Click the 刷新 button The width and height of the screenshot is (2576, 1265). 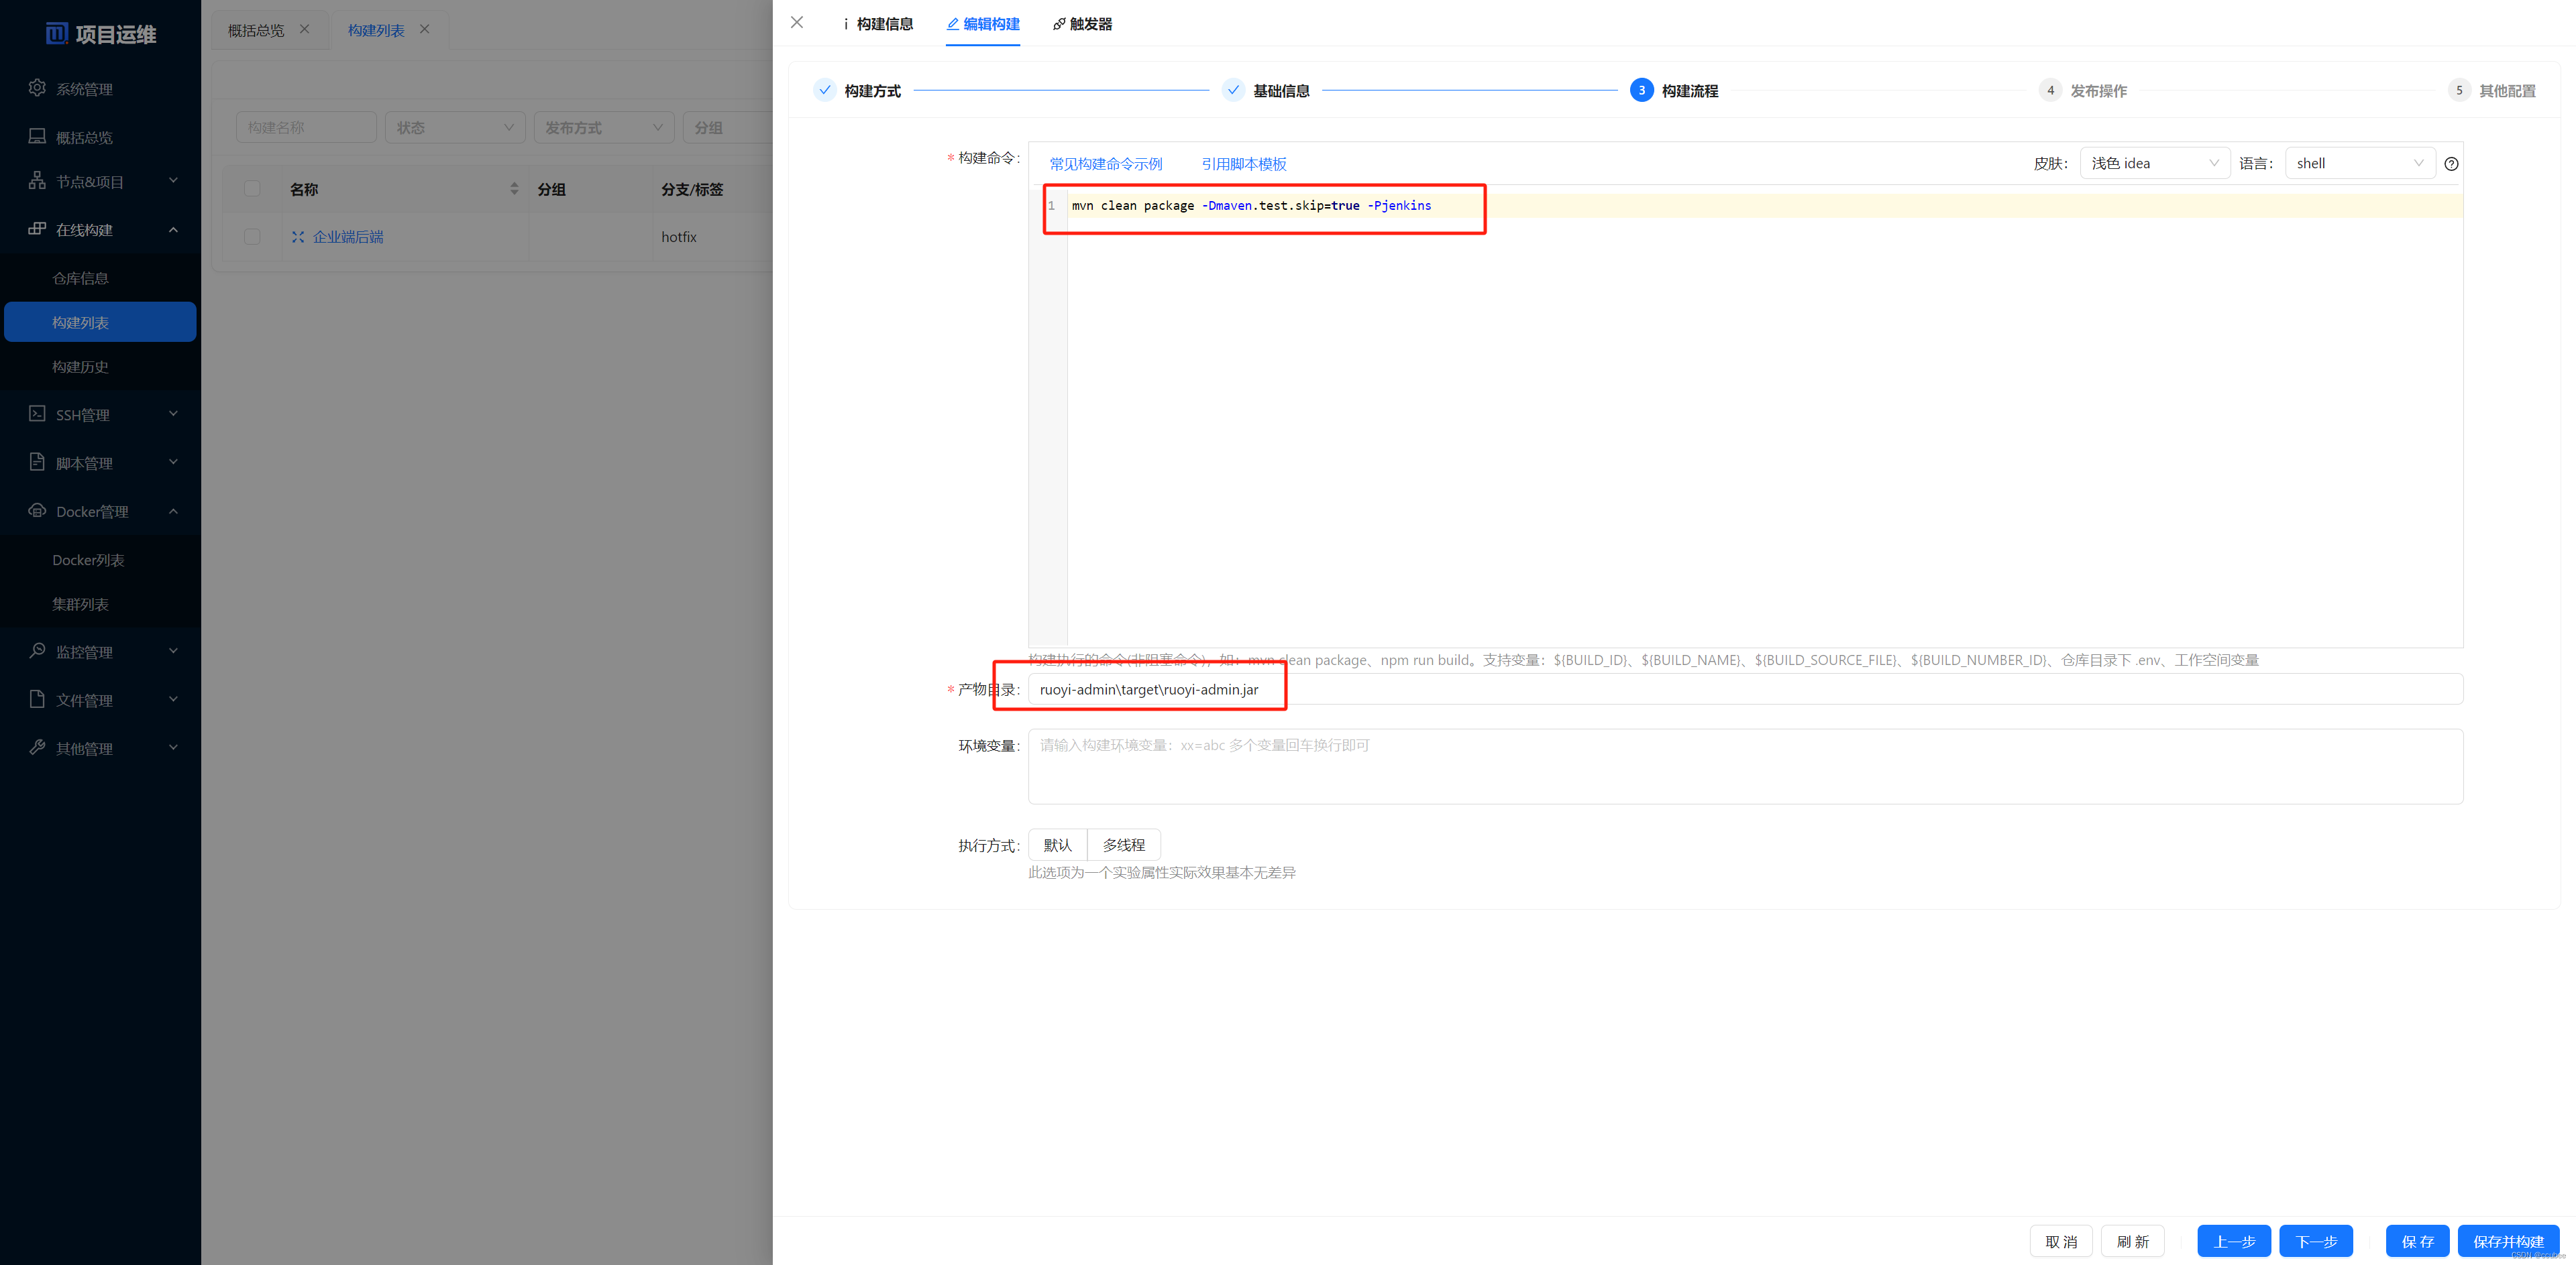(x=2133, y=1241)
